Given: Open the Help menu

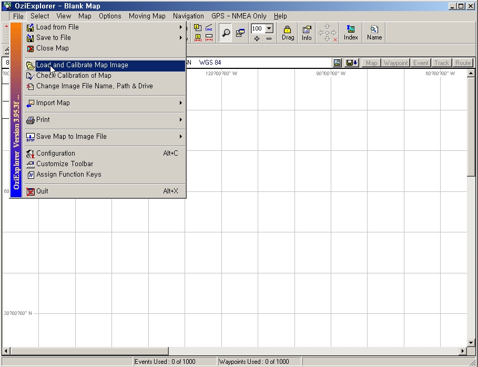Looking at the screenshot, I should pyautogui.click(x=280, y=16).
